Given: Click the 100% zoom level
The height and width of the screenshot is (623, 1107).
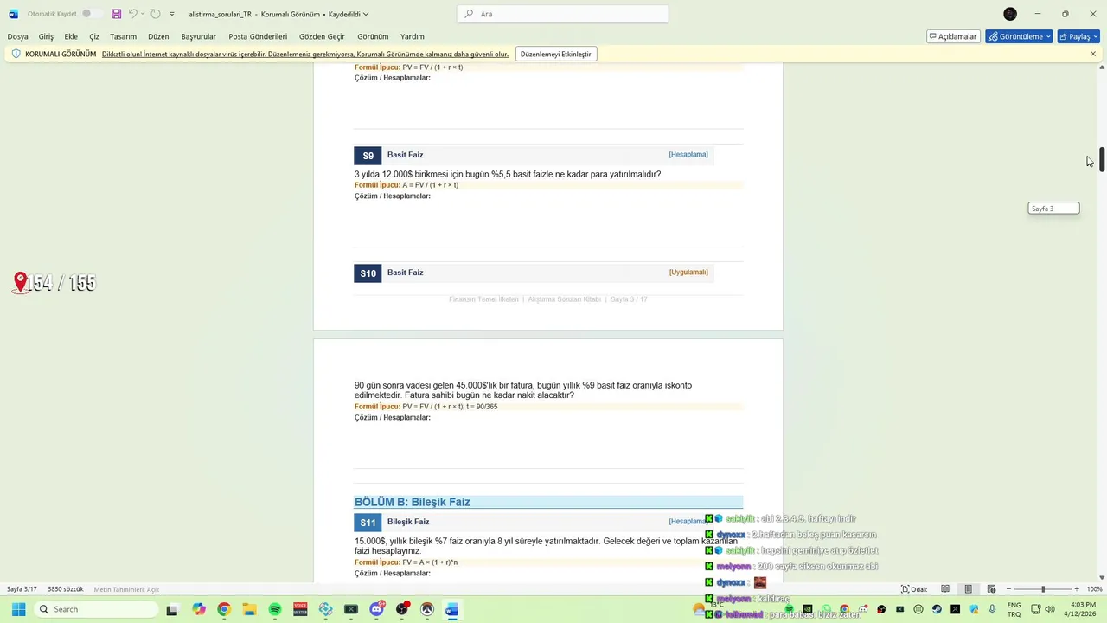Looking at the screenshot, I should tap(1094, 589).
